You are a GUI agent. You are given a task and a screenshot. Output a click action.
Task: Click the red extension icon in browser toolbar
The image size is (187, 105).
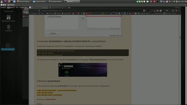(x=176, y=10)
